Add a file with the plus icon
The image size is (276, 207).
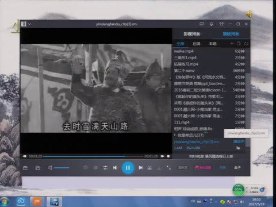coord(232,44)
